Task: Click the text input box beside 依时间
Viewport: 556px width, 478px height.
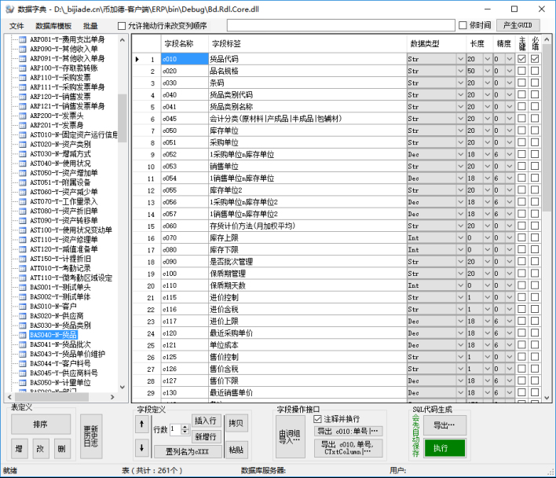Action: (x=341, y=25)
